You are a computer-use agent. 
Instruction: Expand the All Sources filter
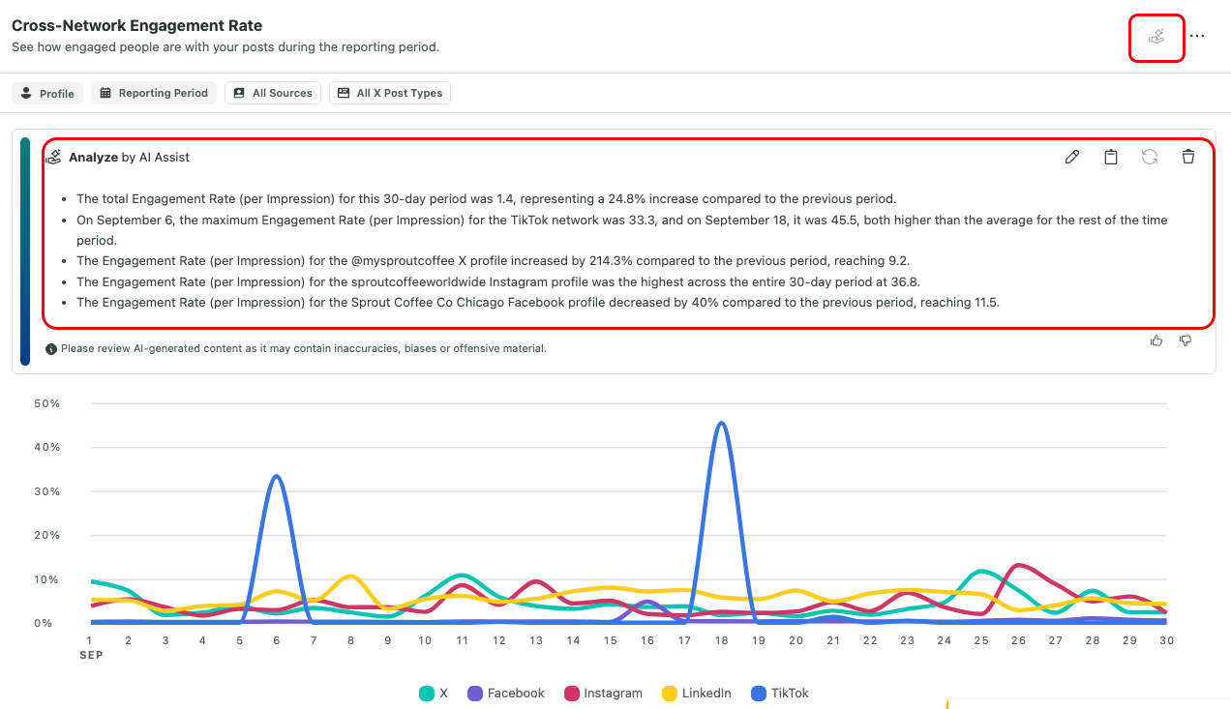tap(273, 93)
